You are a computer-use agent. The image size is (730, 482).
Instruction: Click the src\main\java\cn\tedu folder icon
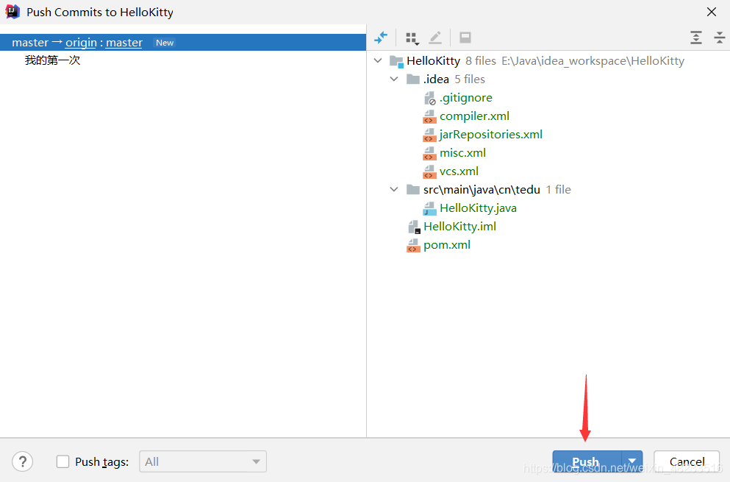[x=413, y=189]
